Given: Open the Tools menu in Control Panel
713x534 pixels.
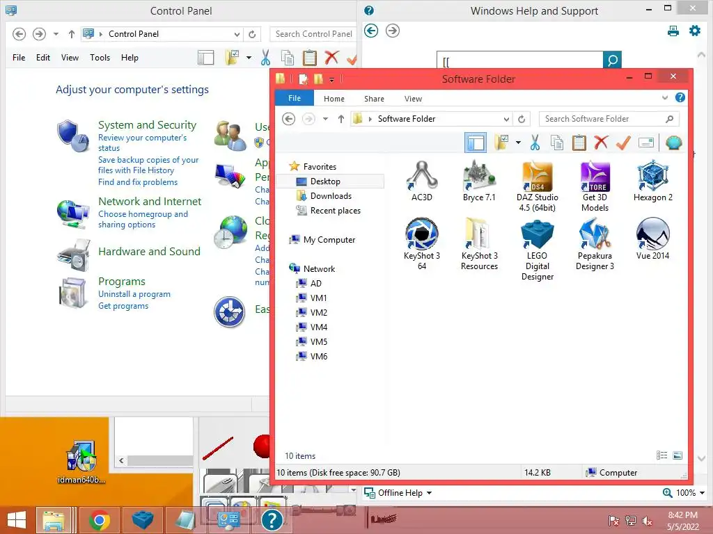Looking at the screenshot, I should click(100, 58).
